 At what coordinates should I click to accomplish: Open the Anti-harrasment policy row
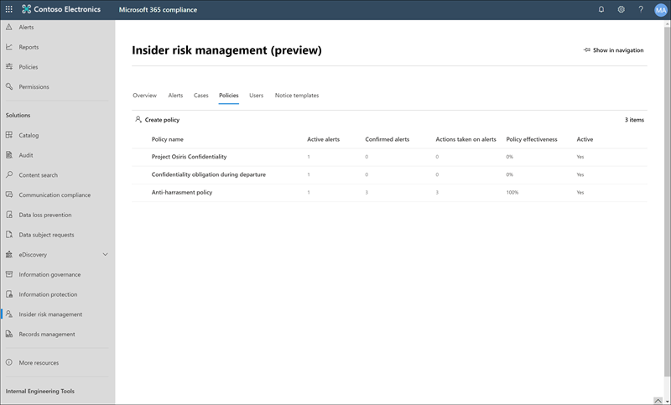[389, 193]
